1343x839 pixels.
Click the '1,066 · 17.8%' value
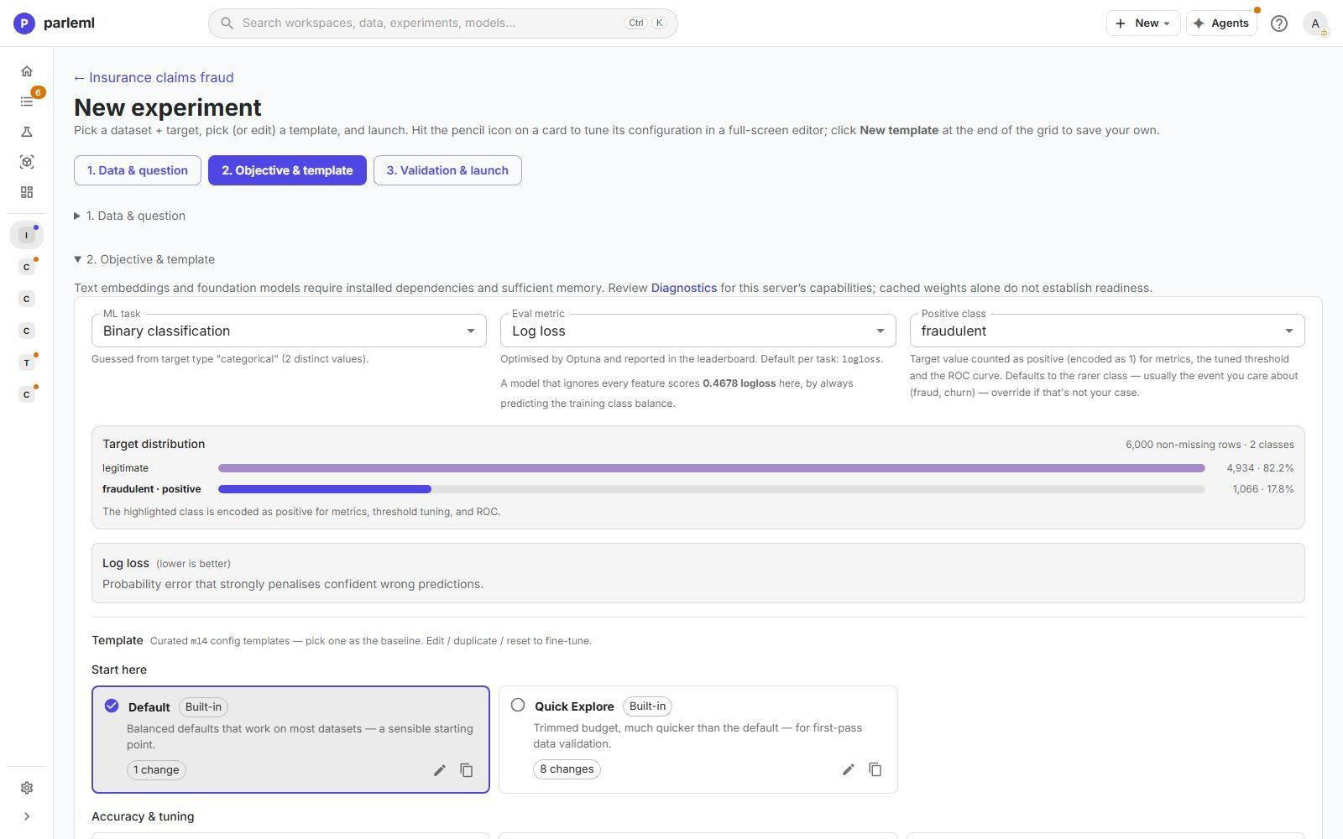[x=1263, y=489]
